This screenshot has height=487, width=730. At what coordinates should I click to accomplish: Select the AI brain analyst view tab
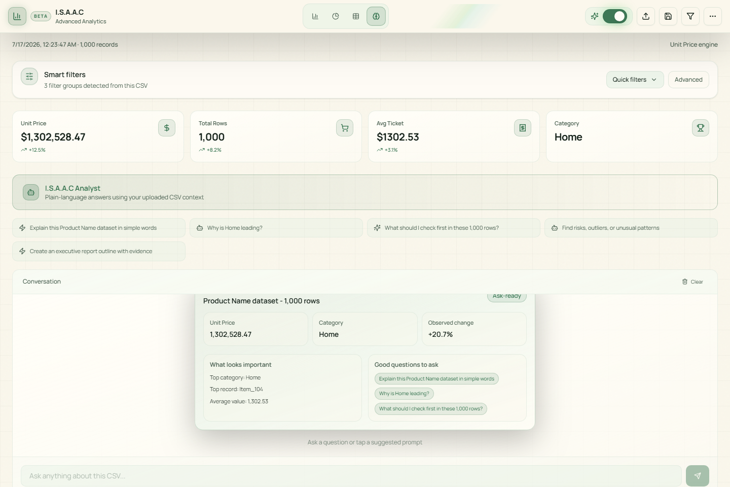click(x=376, y=16)
